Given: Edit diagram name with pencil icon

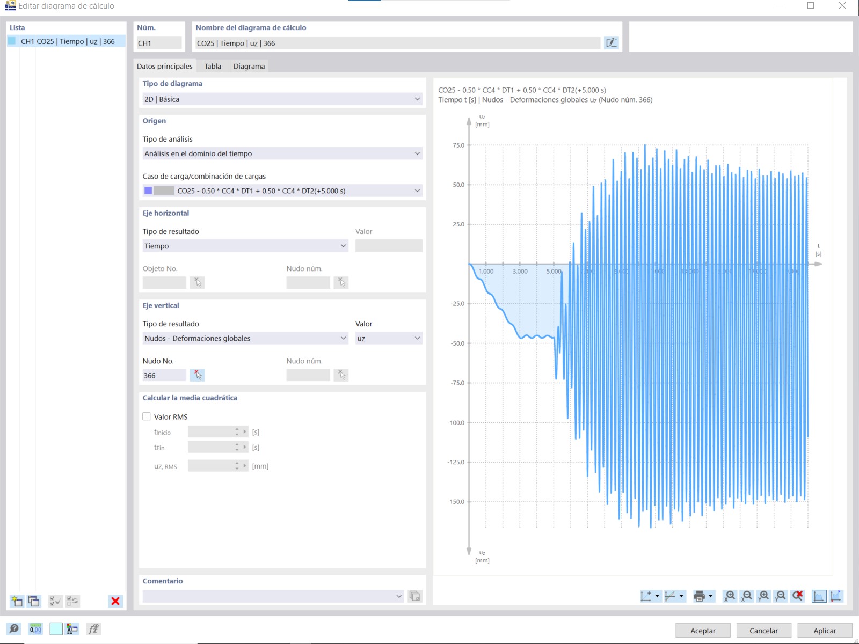Looking at the screenshot, I should click(612, 43).
